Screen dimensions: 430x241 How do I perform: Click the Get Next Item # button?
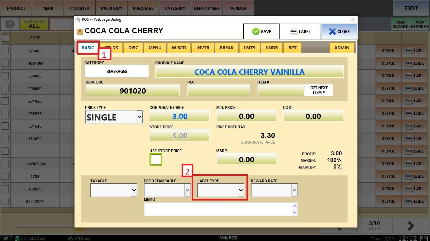click(x=319, y=90)
